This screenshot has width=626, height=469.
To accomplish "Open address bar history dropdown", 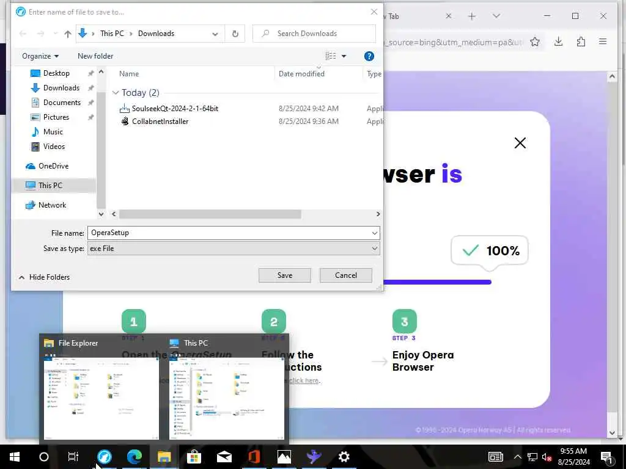I will tap(215, 34).
